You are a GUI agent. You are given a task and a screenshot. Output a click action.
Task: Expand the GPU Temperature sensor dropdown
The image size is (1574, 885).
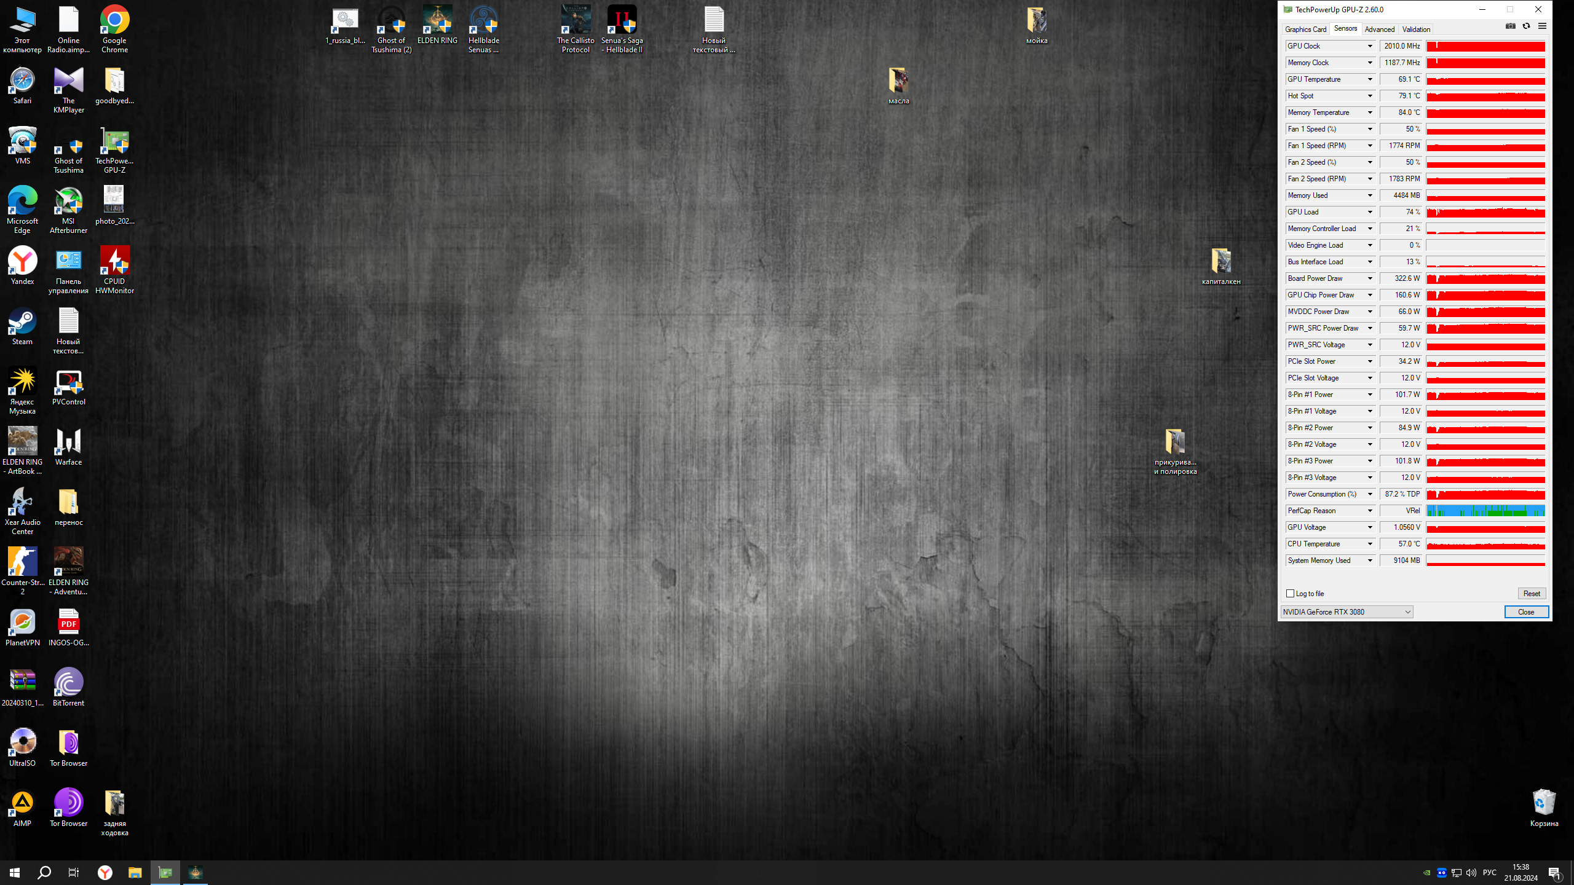(x=1370, y=79)
